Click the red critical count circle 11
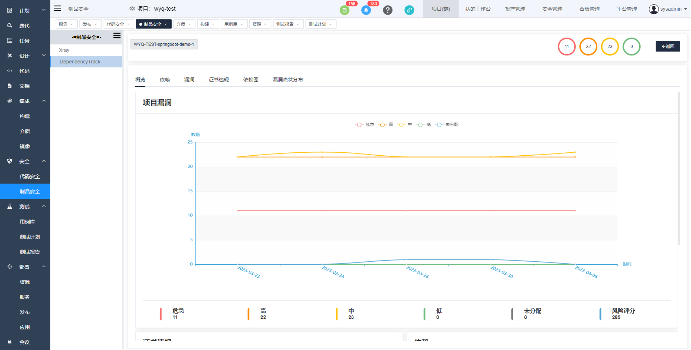The height and width of the screenshot is (350, 691). coord(566,47)
